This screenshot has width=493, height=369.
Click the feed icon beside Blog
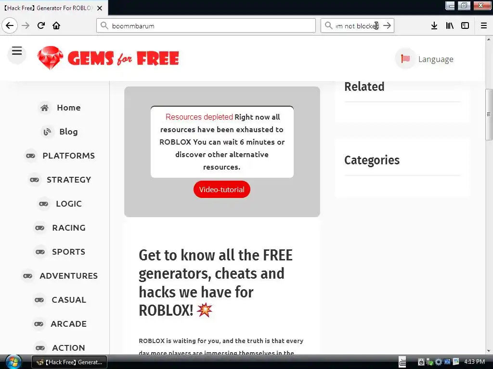tap(47, 132)
